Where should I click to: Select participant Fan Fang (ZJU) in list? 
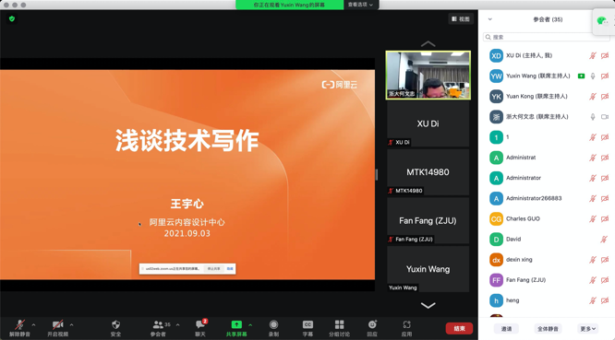click(547, 280)
